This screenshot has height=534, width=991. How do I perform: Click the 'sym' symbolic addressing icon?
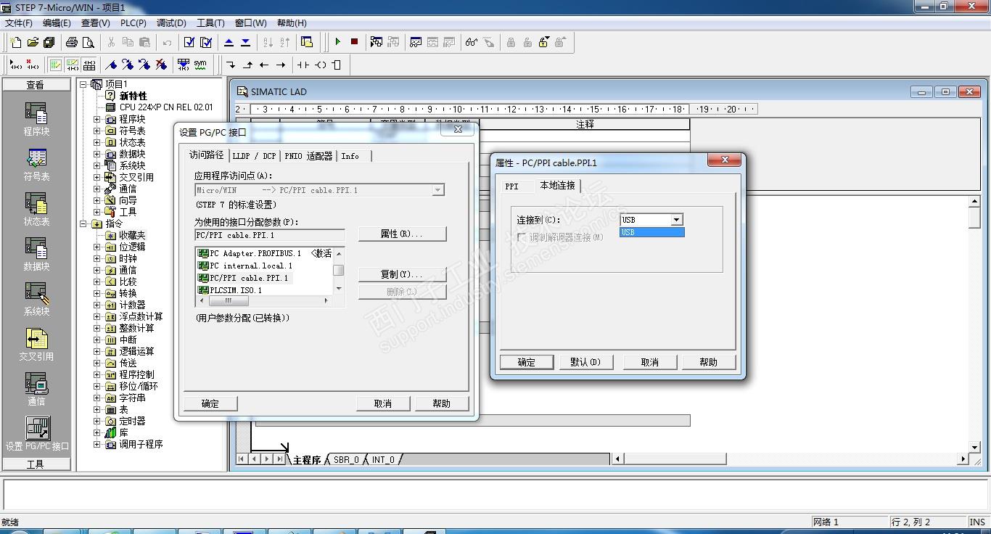200,65
